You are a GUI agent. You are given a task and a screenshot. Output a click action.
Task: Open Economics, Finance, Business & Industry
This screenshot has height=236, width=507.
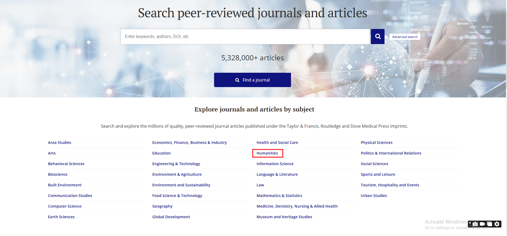point(189,143)
